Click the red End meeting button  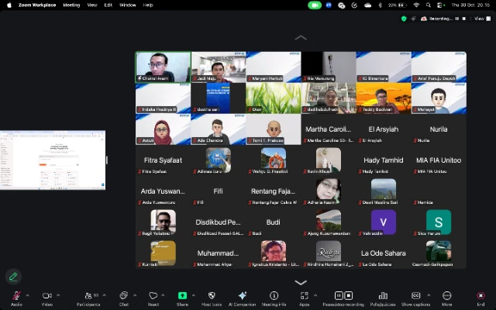point(480,298)
